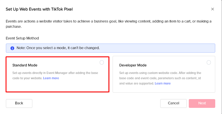Click the Developer Mode description text

coord(160,78)
